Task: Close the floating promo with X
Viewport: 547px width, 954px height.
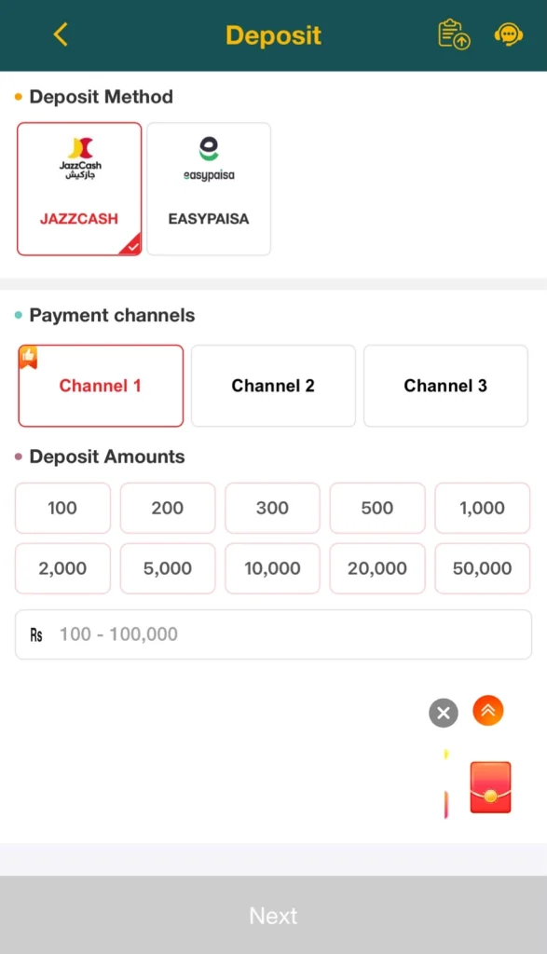Action: coord(444,713)
